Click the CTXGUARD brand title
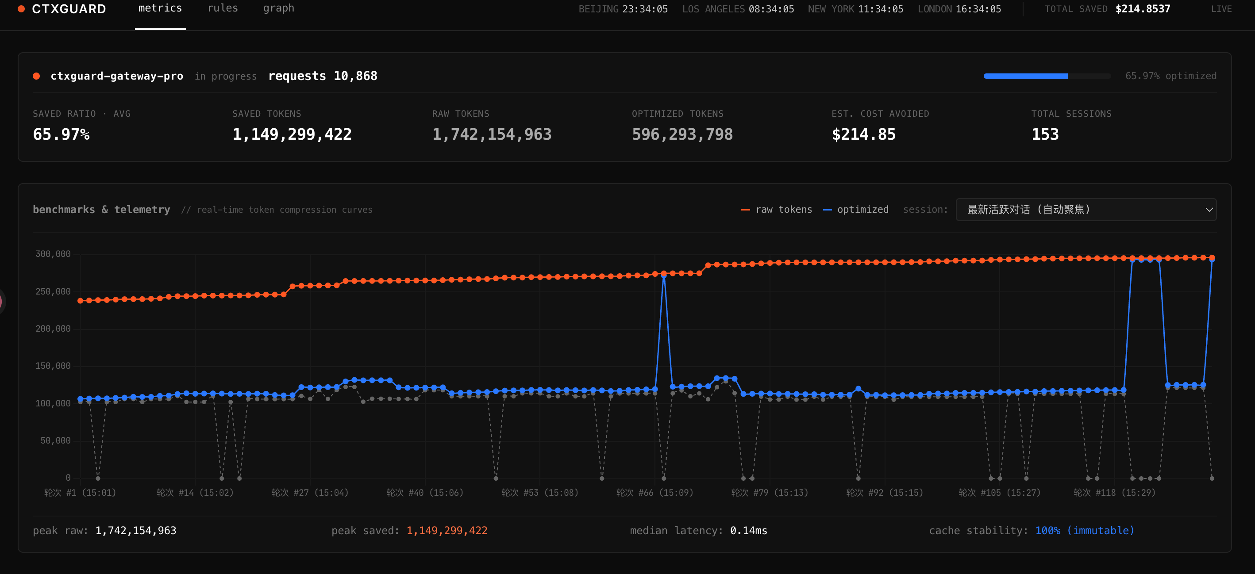 (x=69, y=9)
